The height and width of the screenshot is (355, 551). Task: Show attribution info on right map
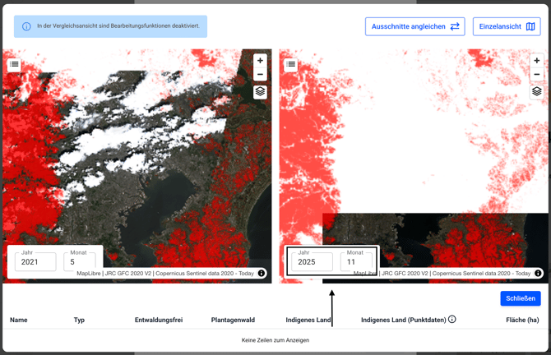coord(538,274)
